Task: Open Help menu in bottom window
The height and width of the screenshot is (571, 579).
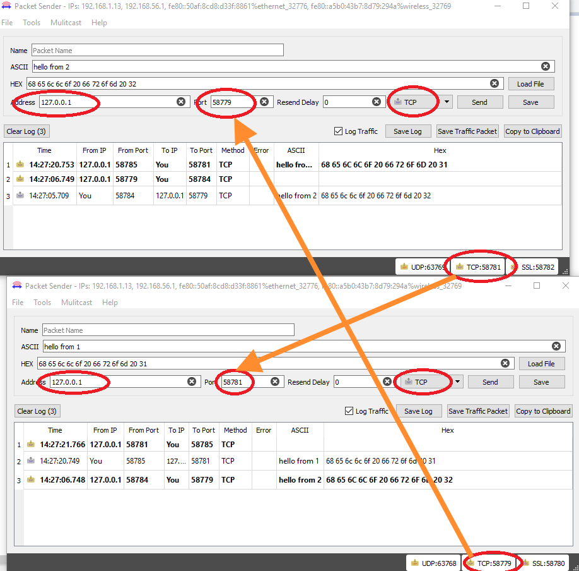Action: [110, 303]
